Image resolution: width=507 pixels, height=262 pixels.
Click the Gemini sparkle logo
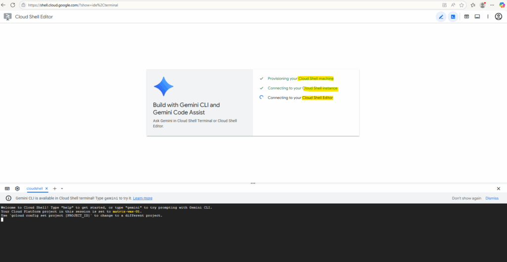click(163, 87)
